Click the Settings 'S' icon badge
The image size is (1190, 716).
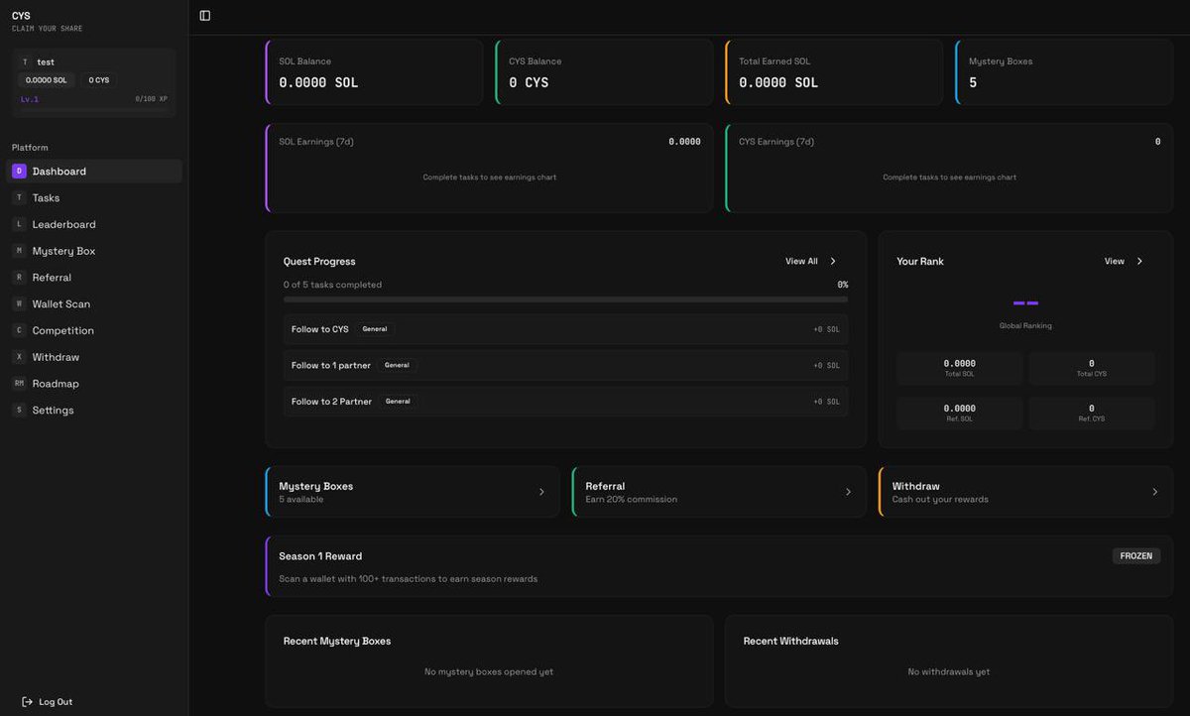(x=19, y=410)
